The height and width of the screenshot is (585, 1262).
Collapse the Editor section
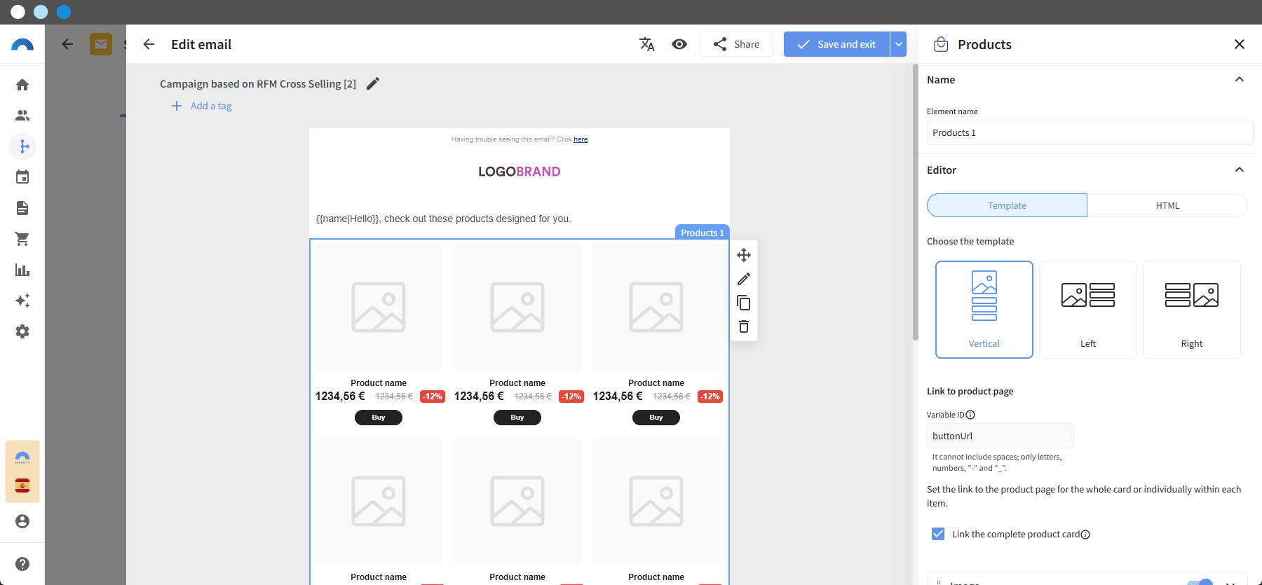pos(1240,170)
